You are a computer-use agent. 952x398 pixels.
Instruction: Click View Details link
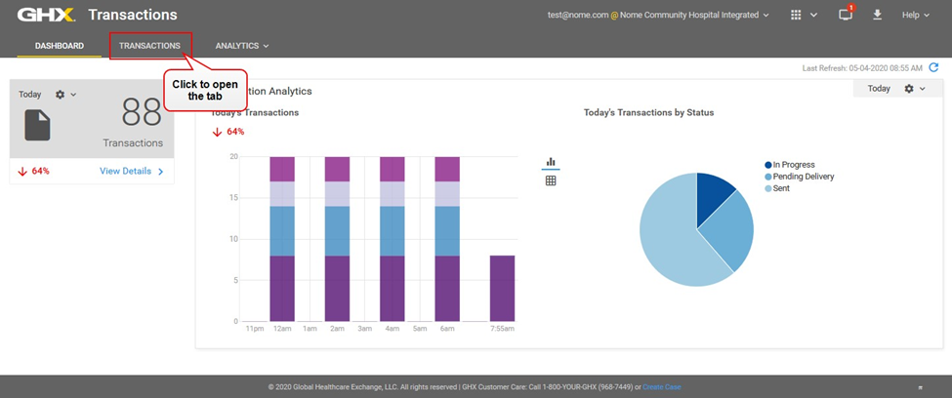(130, 172)
